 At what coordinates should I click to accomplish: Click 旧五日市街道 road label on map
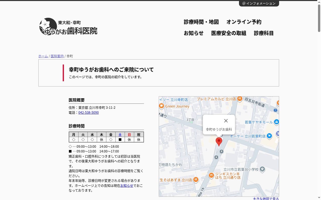255,102
